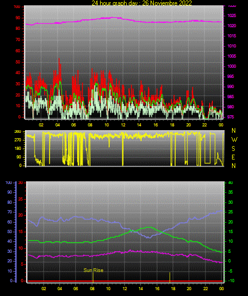Click the green temperature axis label 35
Screen dimensions: 248x296
230,193
